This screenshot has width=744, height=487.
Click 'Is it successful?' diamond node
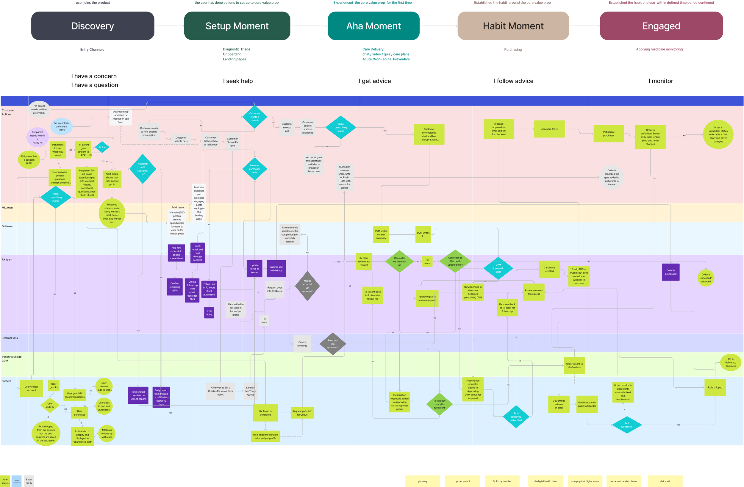tap(627, 425)
